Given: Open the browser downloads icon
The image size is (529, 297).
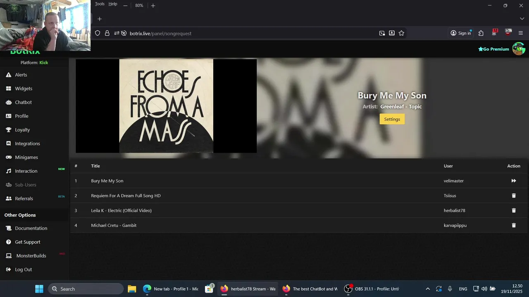Looking at the screenshot, I should (391, 33).
